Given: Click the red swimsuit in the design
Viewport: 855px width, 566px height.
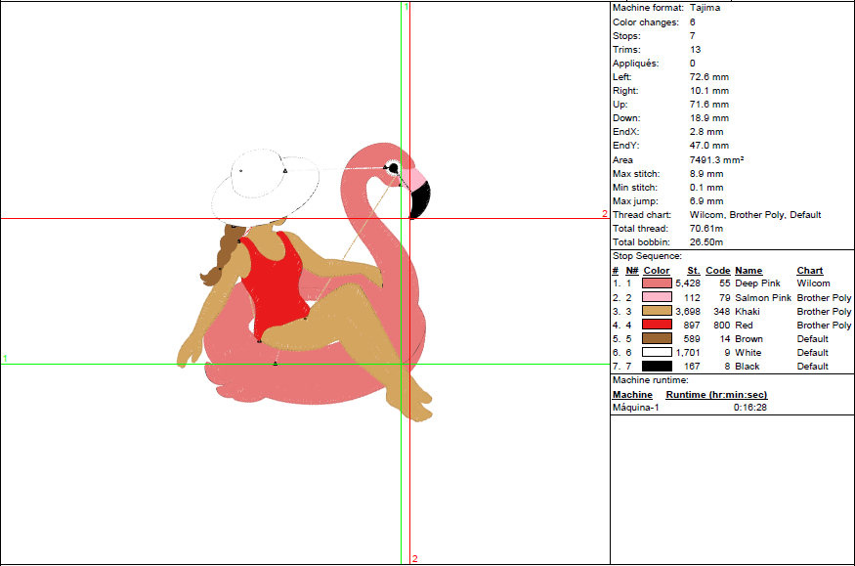Looking at the screenshot, I should tap(267, 283).
